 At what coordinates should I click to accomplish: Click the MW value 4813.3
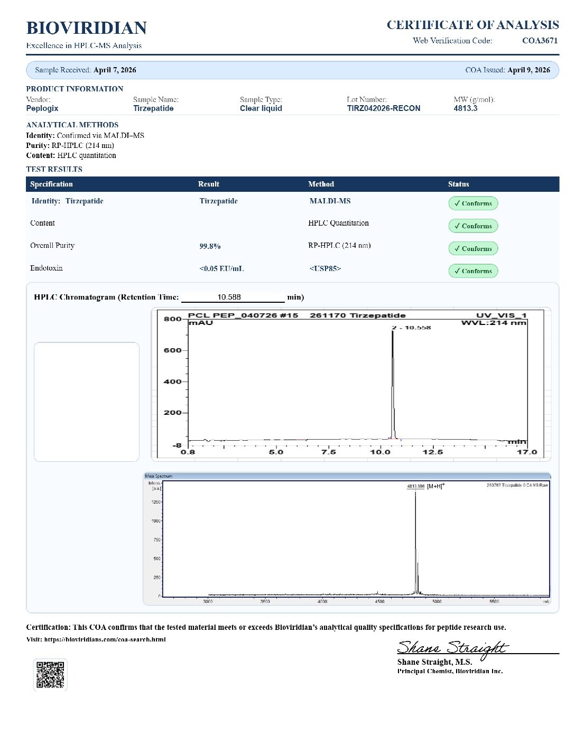tap(466, 108)
